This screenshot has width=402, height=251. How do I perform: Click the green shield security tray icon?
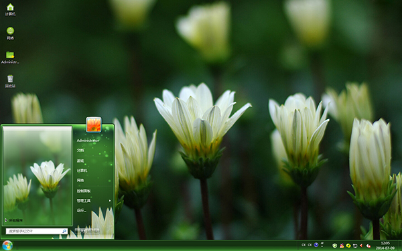[x=334, y=246]
